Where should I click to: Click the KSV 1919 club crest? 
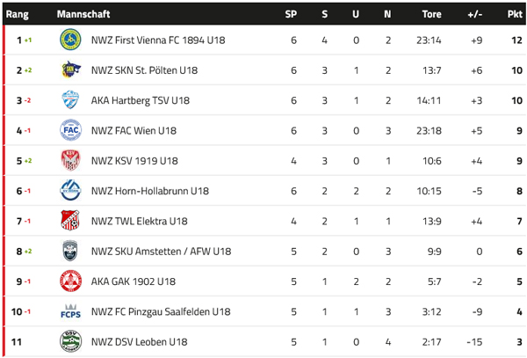tap(70, 161)
